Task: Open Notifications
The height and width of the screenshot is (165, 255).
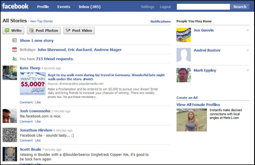Action: click(161, 21)
